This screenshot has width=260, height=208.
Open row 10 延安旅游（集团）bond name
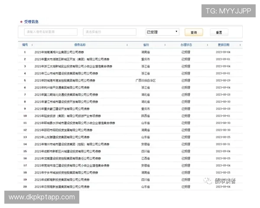(68, 116)
